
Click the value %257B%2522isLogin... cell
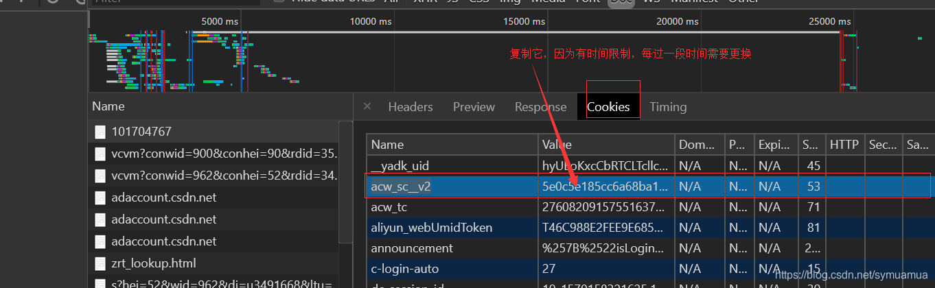[604, 248]
